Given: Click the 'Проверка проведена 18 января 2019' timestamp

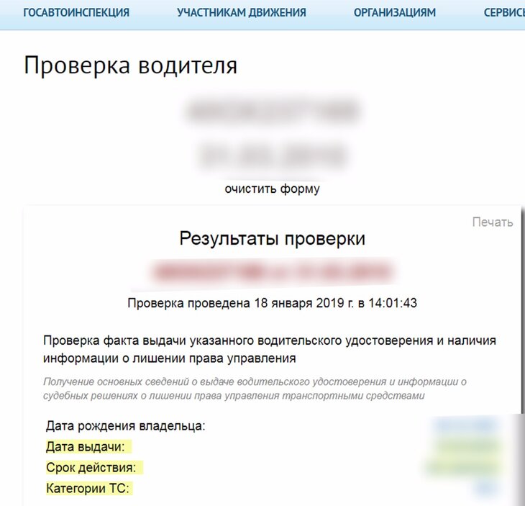Looking at the screenshot, I should pyautogui.click(x=272, y=303).
